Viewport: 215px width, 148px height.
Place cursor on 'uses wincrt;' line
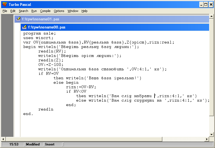[38, 38]
